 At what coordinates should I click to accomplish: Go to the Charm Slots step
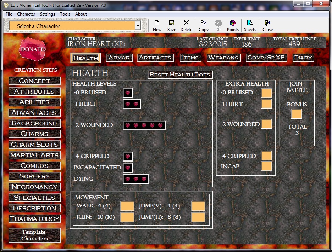(34, 145)
